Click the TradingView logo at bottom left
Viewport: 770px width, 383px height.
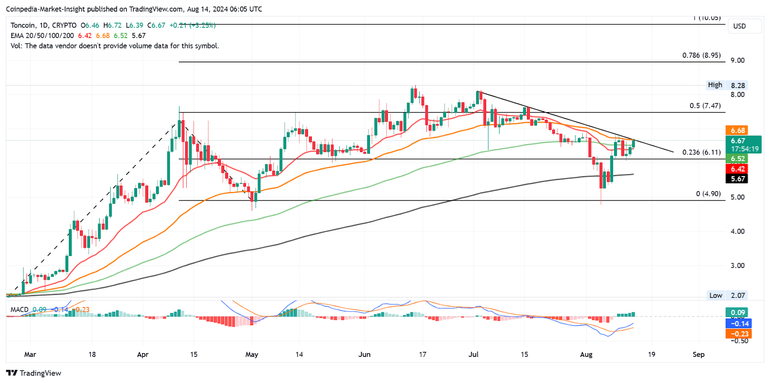pyautogui.click(x=34, y=373)
